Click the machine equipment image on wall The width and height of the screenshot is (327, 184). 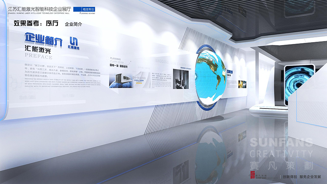coord(119,78)
